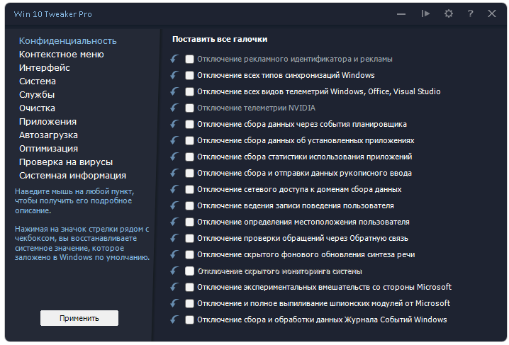Image resolution: width=509 pixels, height=345 pixels.
Task: Restore default for hidden system monitoring
Action: (174, 271)
